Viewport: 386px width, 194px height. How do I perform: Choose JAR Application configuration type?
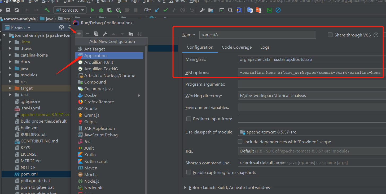coord(109,128)
